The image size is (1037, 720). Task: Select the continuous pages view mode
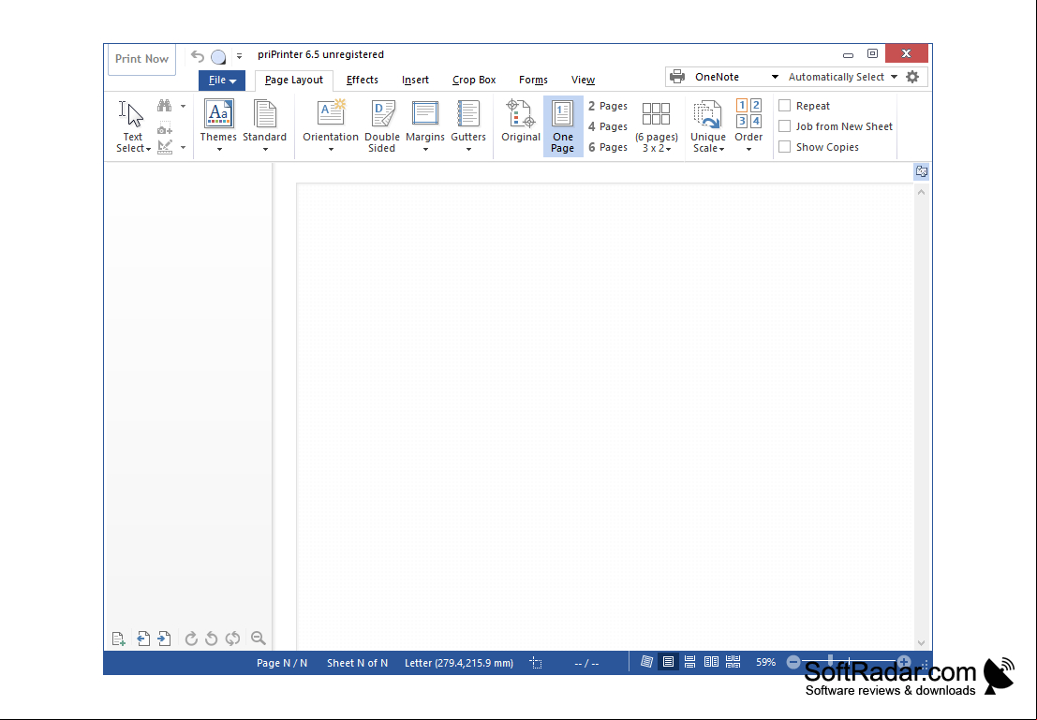coord(689,662)
